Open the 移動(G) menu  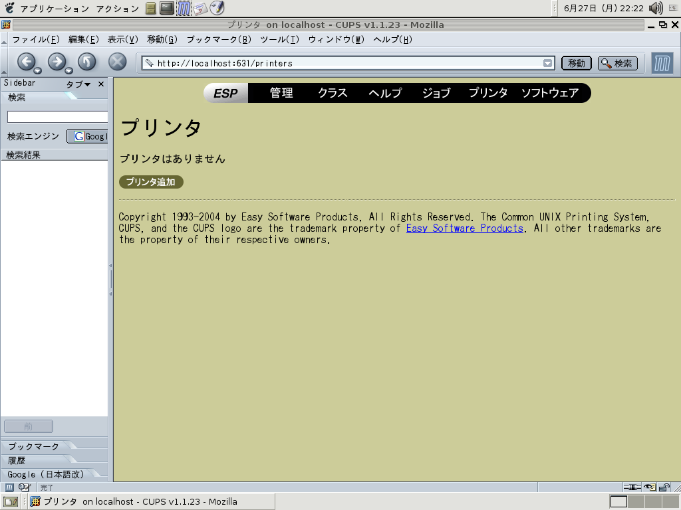pos(162,39)
